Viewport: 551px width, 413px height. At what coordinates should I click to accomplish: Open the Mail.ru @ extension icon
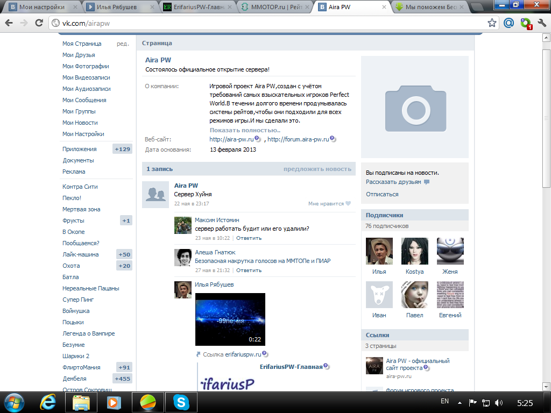(508, 23)
